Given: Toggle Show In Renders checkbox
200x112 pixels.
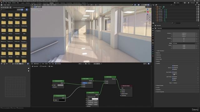Looking at the screenshot, I should [173, 69].
